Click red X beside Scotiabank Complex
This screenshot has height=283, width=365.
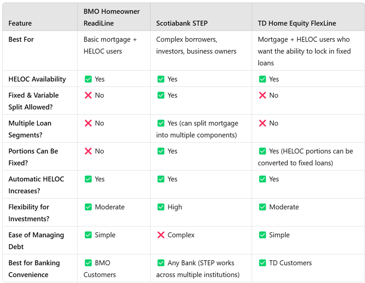pos(161,235)
